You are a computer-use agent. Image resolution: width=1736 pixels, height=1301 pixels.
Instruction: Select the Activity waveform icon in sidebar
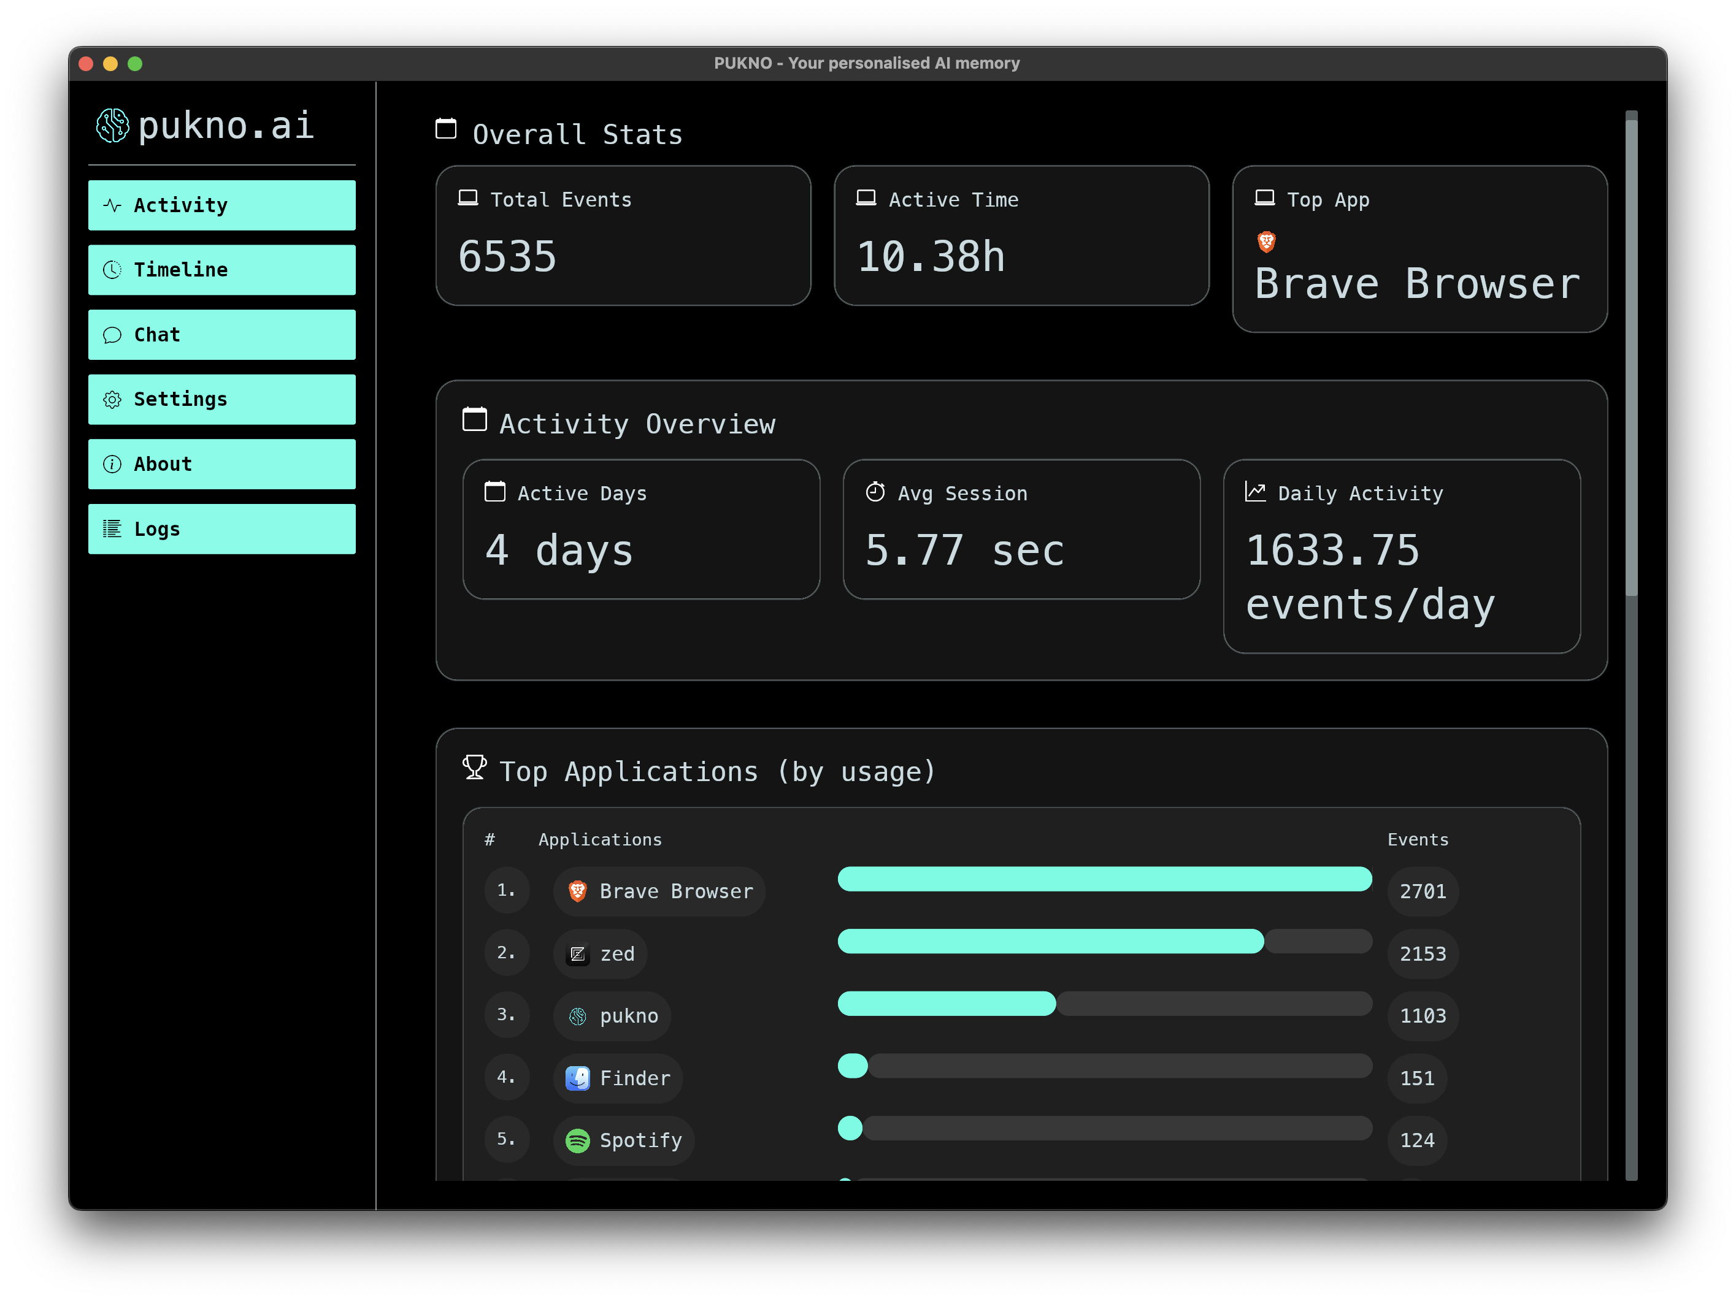(x=112, y=205)
